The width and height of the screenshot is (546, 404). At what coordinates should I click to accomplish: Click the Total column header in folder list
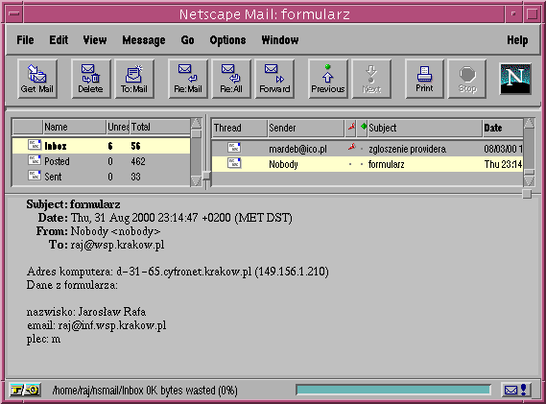160,127
